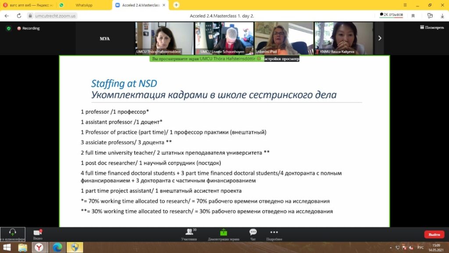The width and height of the screenshot is (449, 253).
Task: Change layout via Посмотреть button
Action: (431, 27)
